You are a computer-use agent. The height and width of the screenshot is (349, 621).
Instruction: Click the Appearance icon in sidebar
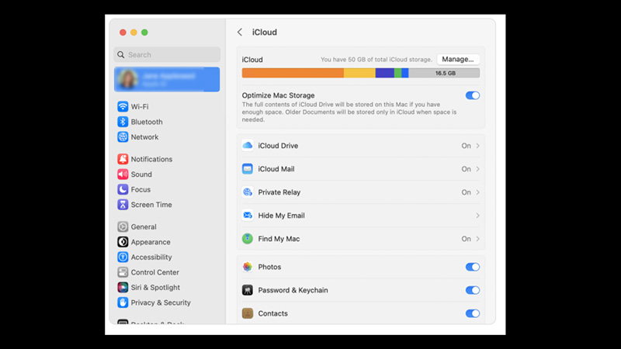123,242
